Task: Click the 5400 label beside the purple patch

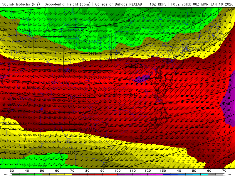Action: 137,81
